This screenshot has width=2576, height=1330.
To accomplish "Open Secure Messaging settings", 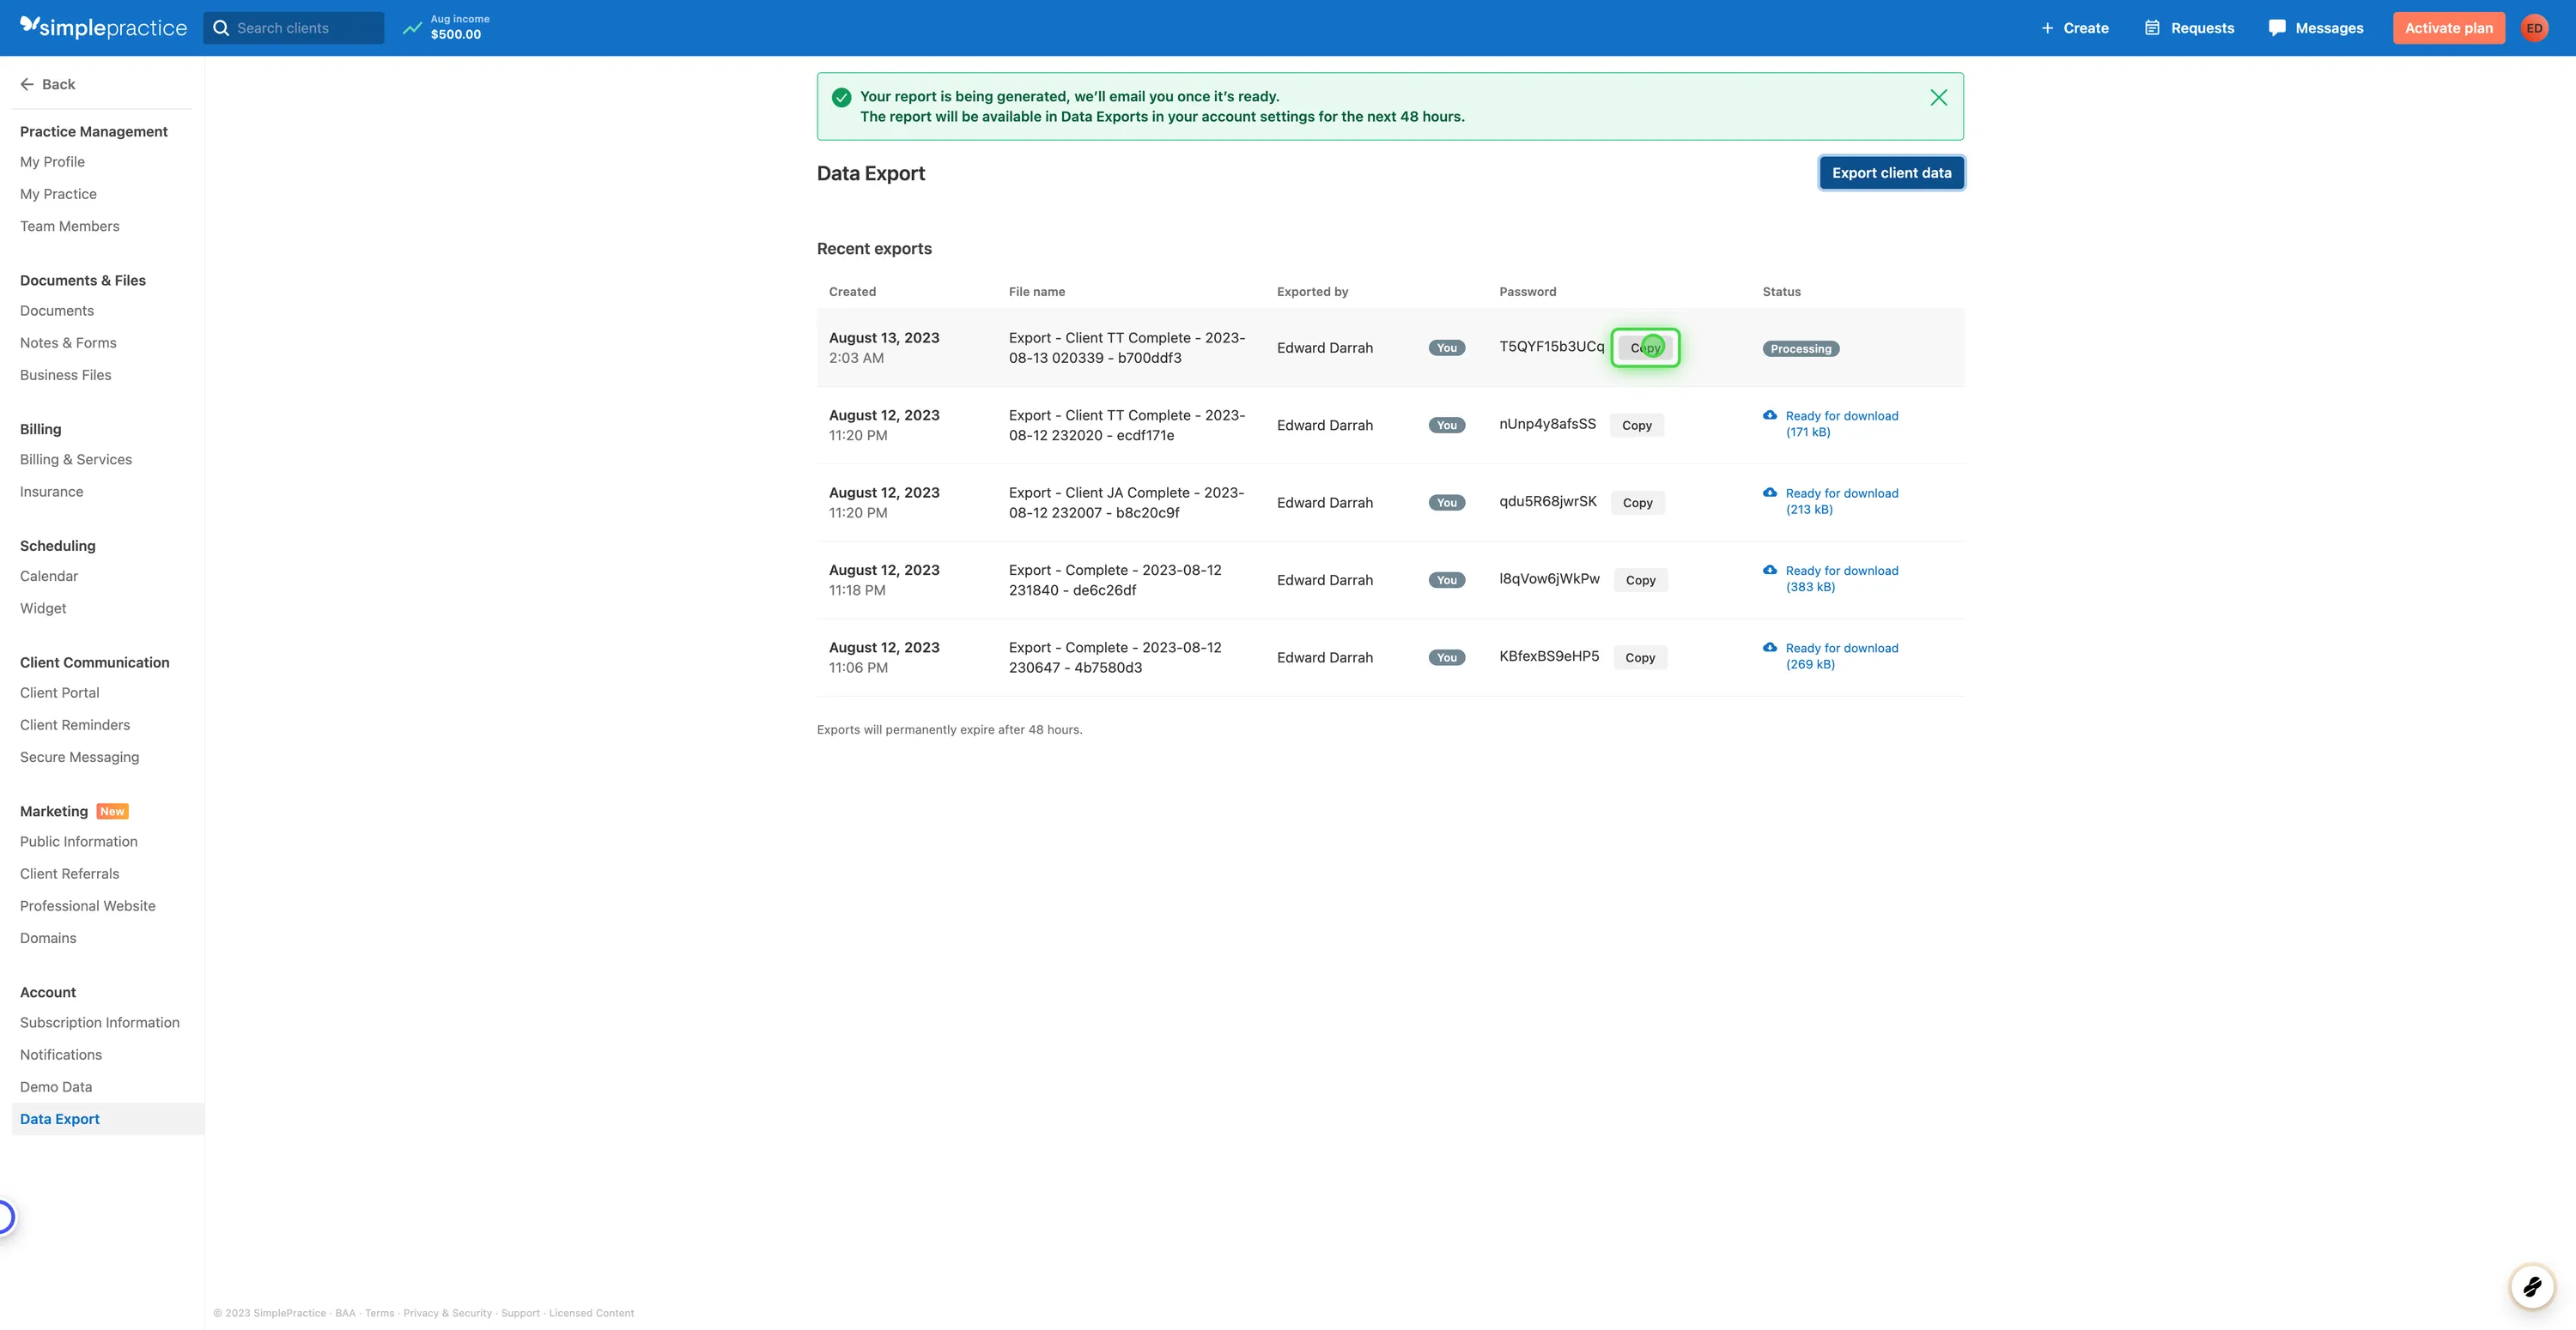I will 79,758.
